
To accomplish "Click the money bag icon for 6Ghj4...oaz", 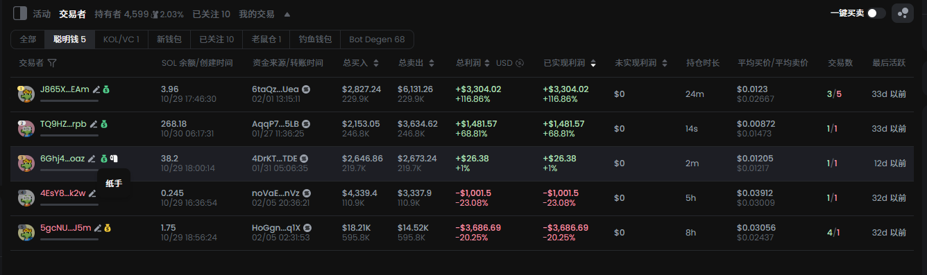I will (x=104, y=159).
